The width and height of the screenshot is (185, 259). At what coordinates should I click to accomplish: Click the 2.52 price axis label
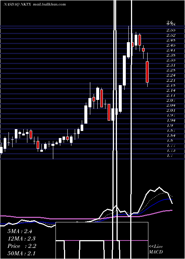point(171,35)
